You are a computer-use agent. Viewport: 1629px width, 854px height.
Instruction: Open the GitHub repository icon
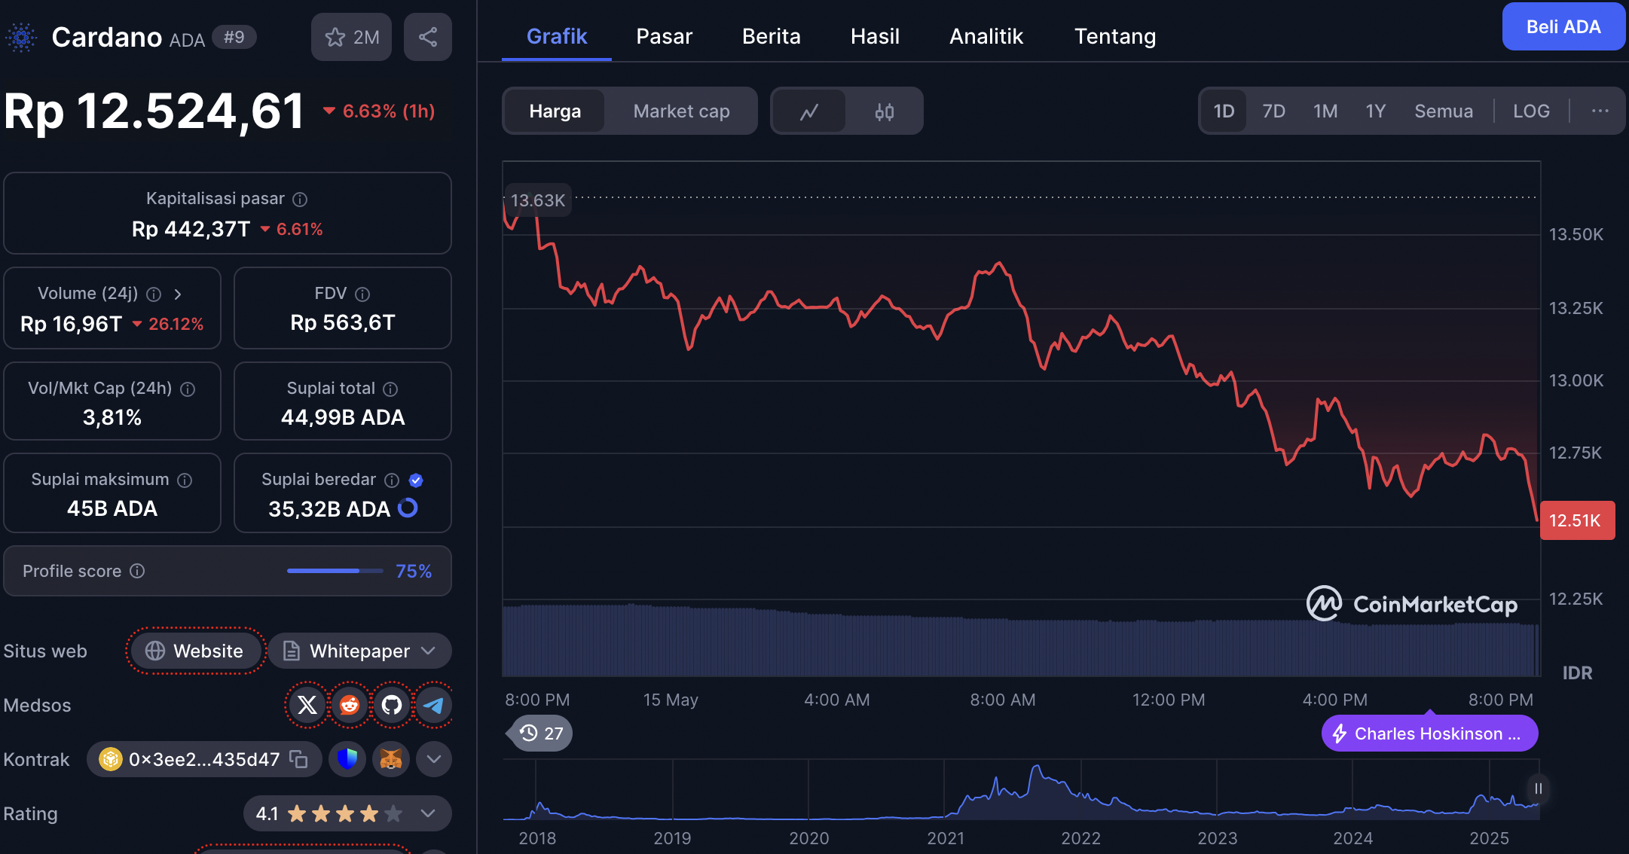[392, 705]
